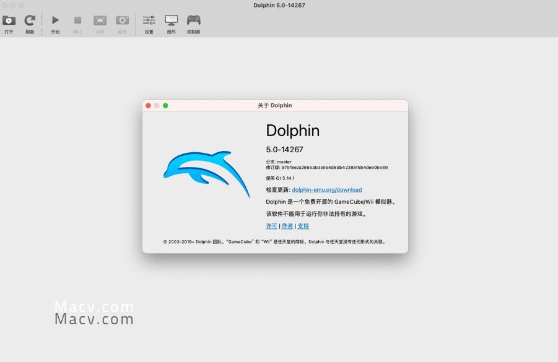Viewport: 558px width, 362px height.
Task: Open the dolphin-emu.org/download update link
Action: point(327,189)
